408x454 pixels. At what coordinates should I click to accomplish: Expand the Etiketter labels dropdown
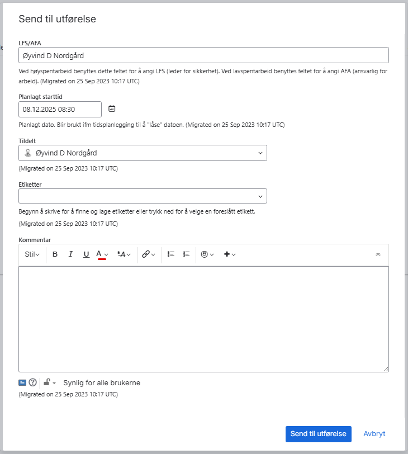[260, 196]
